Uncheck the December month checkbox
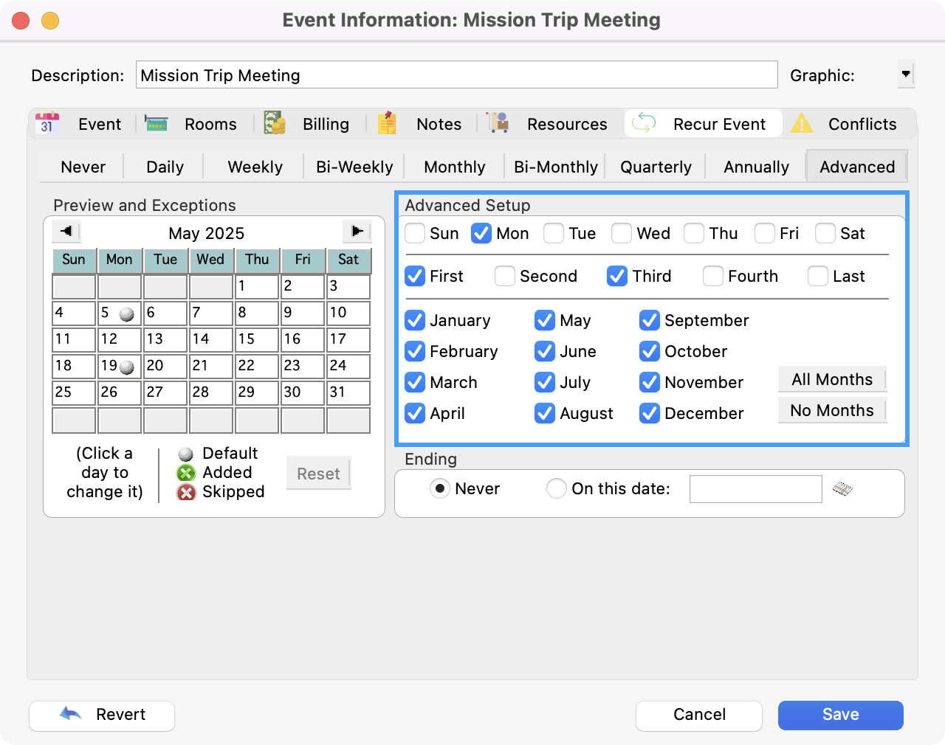945x745 pixels. point(650,413)
